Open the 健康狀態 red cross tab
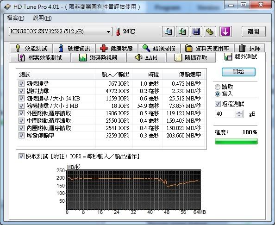This screenshot has width=275, height=225. click(x=117, y=48)
